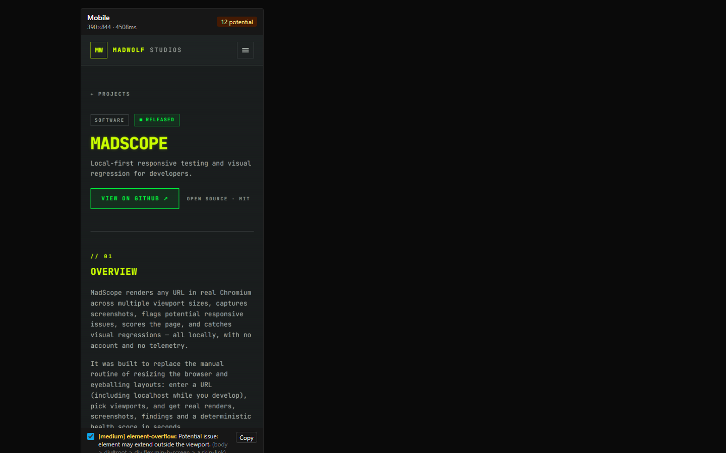Click the MADWOLF STUDIOS site title
Screen dimensions: 726x453
[147, 50]
